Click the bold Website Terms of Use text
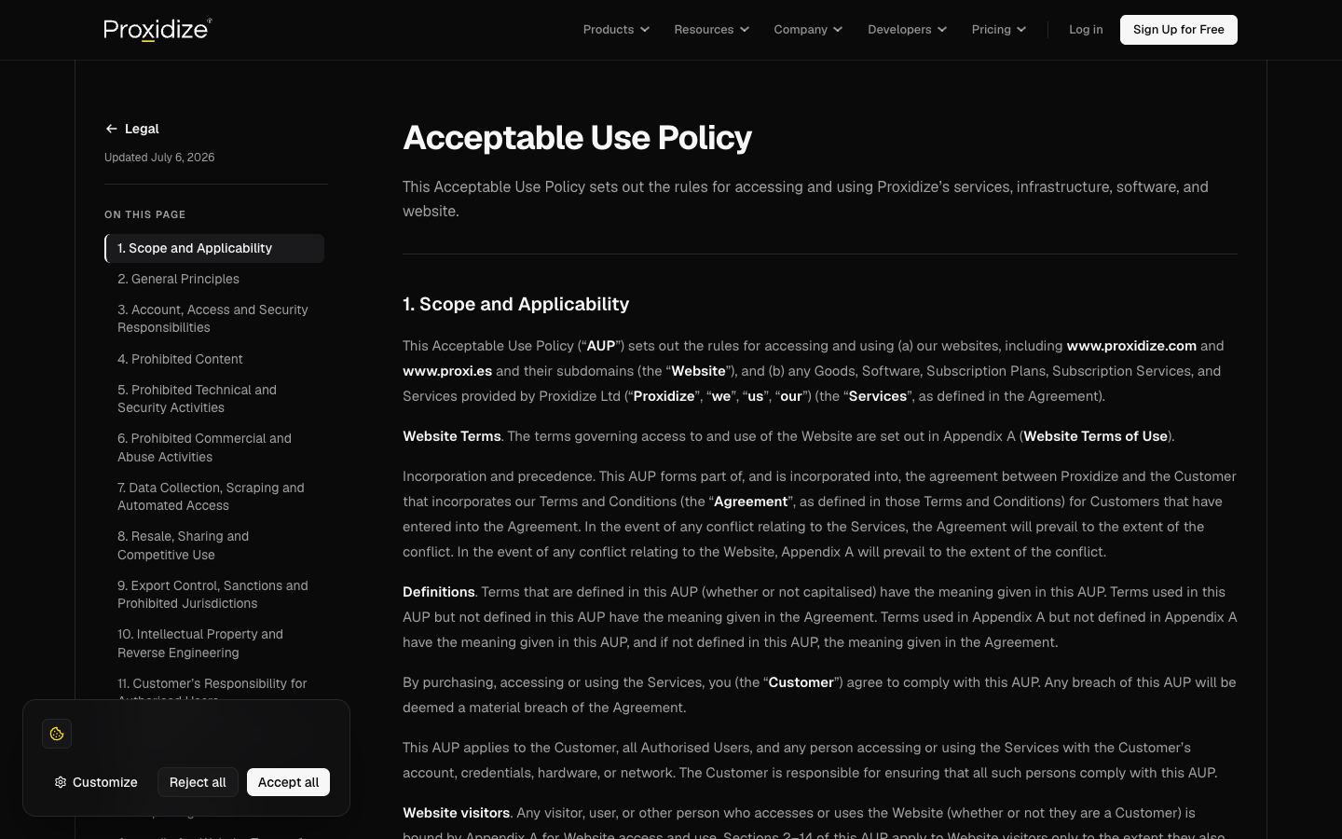Viewport: 1342px width, 839px height. [x=1095, y=436]
